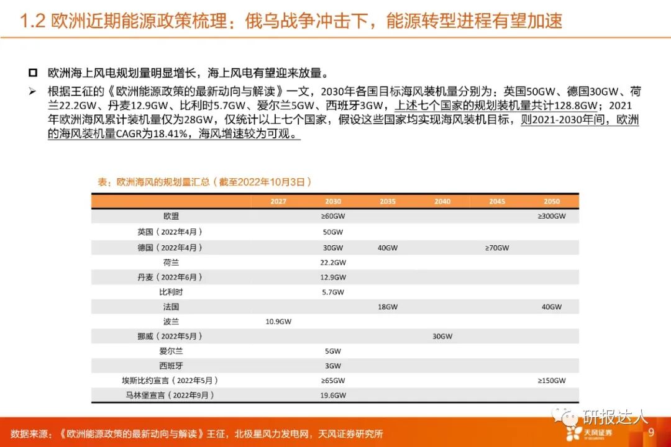Click the Denmark value 12.9GW
This screenshot has width=671, height=447.
coord(333,277)
